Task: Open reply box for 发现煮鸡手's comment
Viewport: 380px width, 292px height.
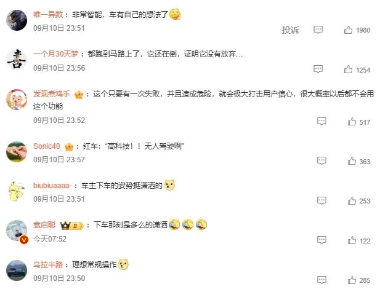Action: click(x=321, y=121)
